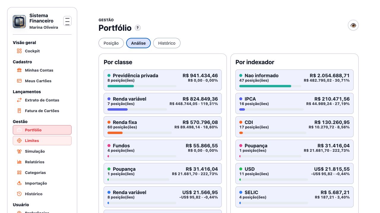This screenshot has width=380, height=213.
Task: Open the Renda variável US$ 21.566,95 card
Action: [163, 197]
